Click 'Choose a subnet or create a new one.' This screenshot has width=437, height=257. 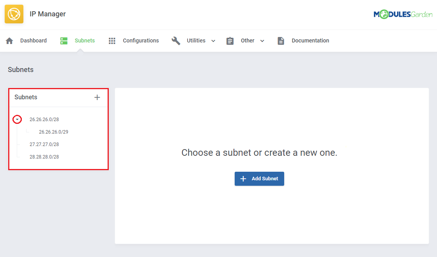(x=259, y=153)
